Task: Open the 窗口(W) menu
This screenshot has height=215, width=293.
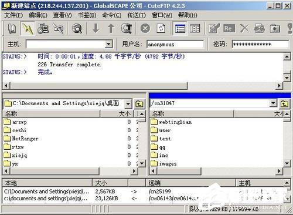Action: coord(162,15)
